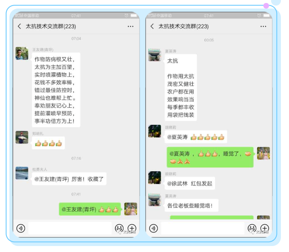Click the message input field in right chat
Screen dimensions: 289x252
click(x=202, y=228)
